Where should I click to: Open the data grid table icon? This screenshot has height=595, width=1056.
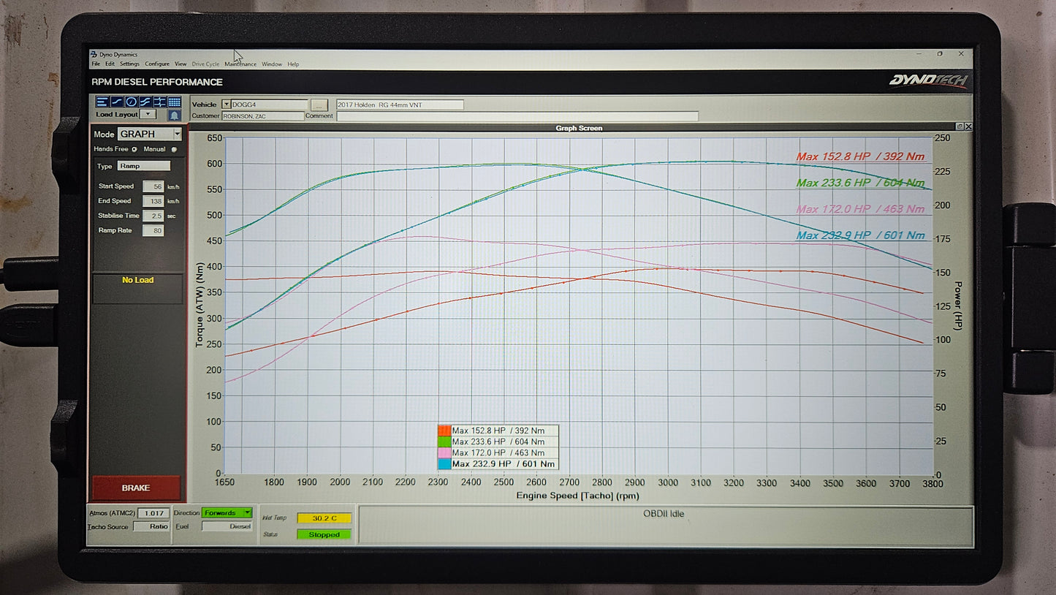point(174,102)
